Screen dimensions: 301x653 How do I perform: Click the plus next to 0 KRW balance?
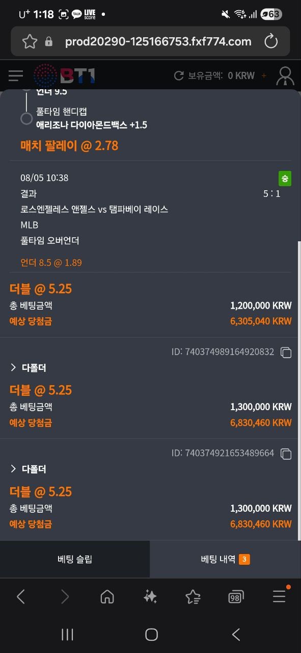tap(264, 75)
